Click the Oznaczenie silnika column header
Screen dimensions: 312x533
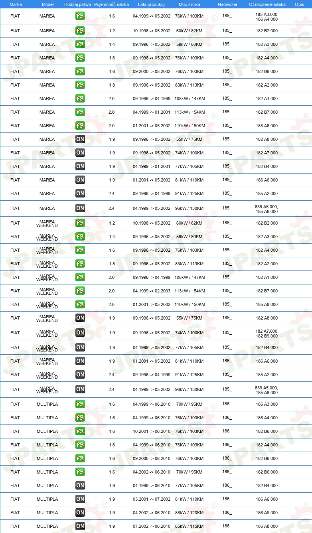(x=267, y=4)
